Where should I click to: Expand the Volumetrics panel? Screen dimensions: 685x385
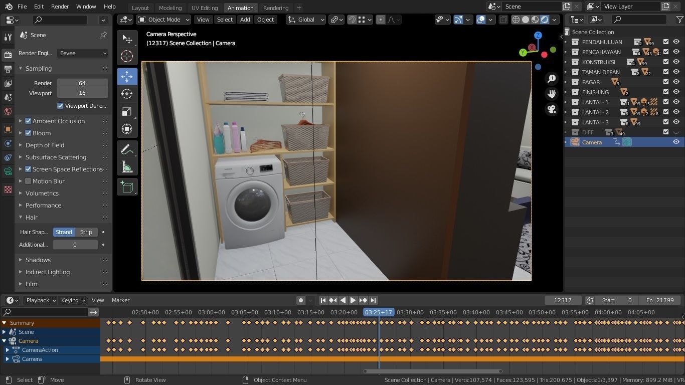[x=42, y=193]
